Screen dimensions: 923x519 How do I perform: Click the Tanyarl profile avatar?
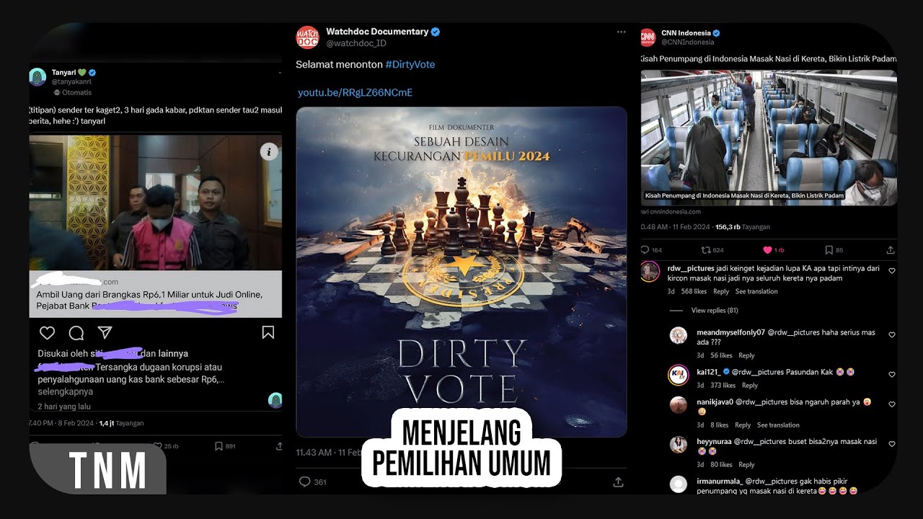pos(37,77)
